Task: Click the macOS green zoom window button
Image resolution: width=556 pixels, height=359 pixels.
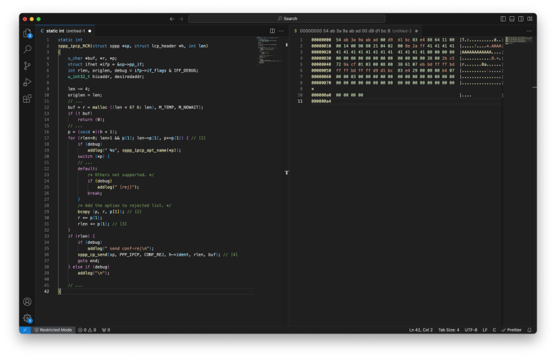Action: [38, 19]
